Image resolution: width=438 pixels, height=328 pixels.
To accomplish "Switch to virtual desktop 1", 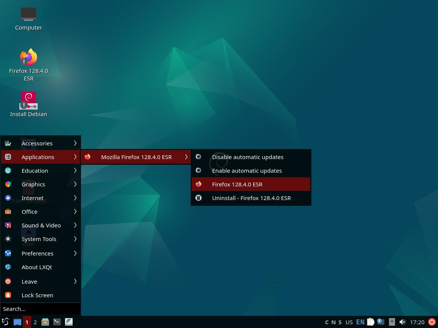I will coord(27,322).
